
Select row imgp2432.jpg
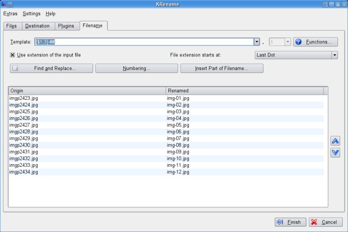(x=166, y=159)
